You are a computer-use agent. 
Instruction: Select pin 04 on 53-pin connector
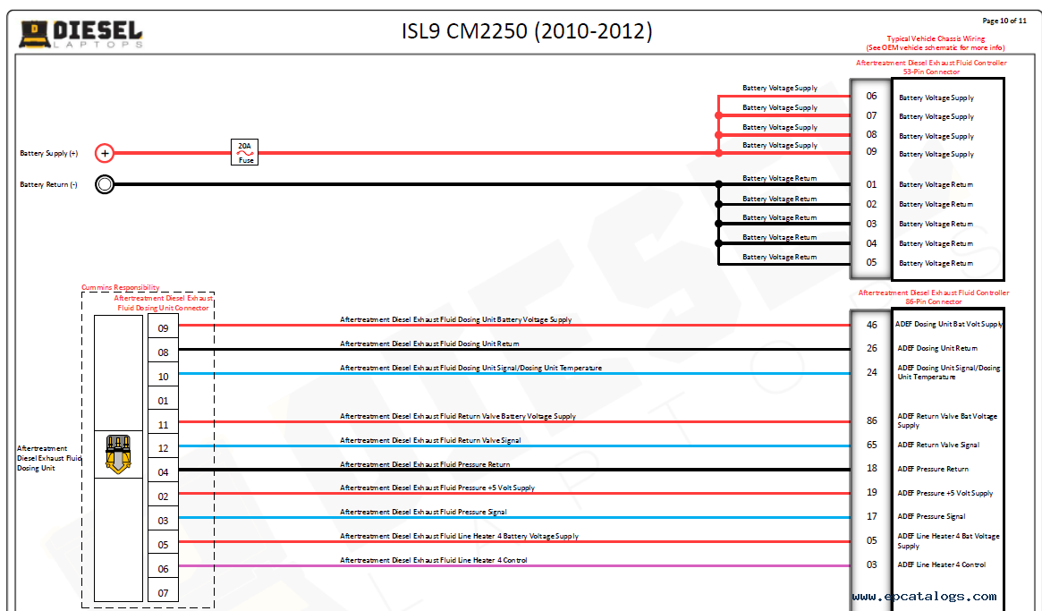point(871,243)
